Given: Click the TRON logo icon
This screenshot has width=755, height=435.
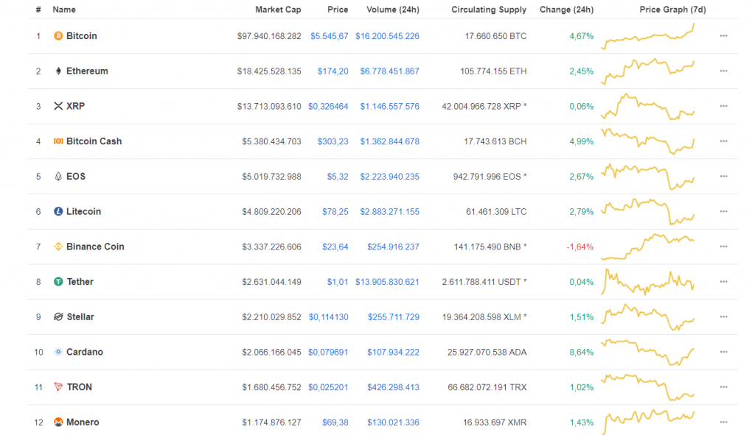Looking at the screenshot, I should (x=58, y=387).
